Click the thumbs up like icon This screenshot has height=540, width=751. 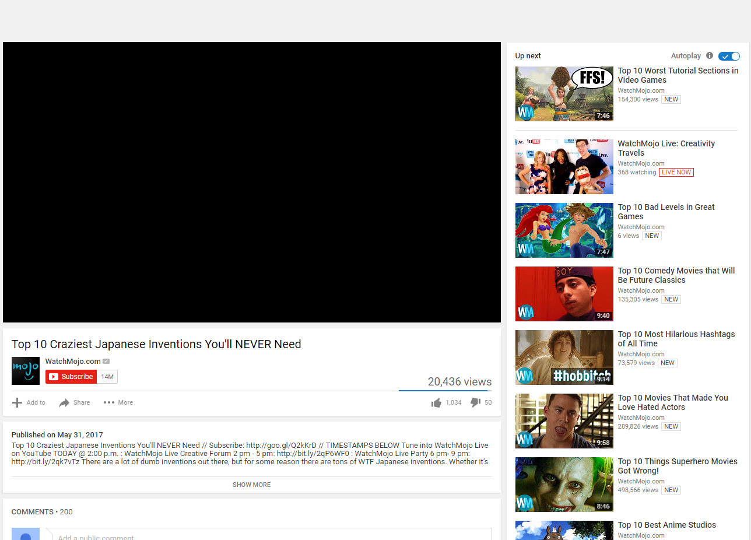[x=436, y=403]
